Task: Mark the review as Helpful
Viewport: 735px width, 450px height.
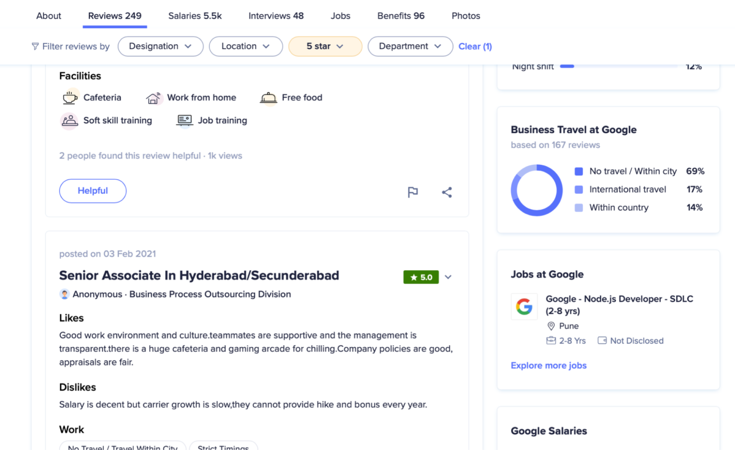Action: tap(93, 191)
